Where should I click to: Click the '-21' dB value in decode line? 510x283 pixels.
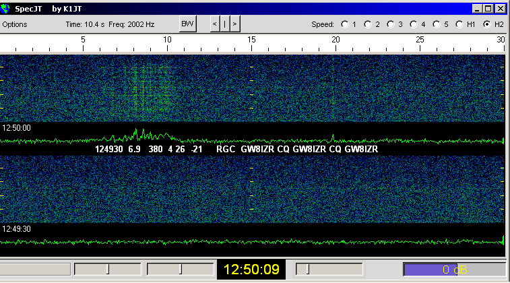tap(197, 150)
